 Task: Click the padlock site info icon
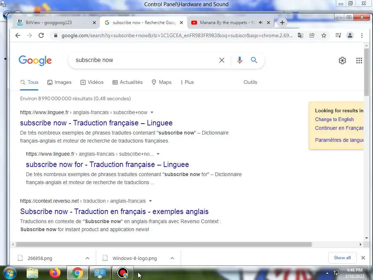(56, 35)
